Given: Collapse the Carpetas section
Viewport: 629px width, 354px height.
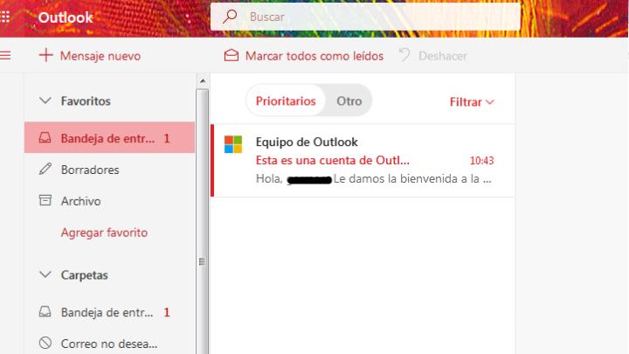Looking at the screenshot, I should 45,274.
